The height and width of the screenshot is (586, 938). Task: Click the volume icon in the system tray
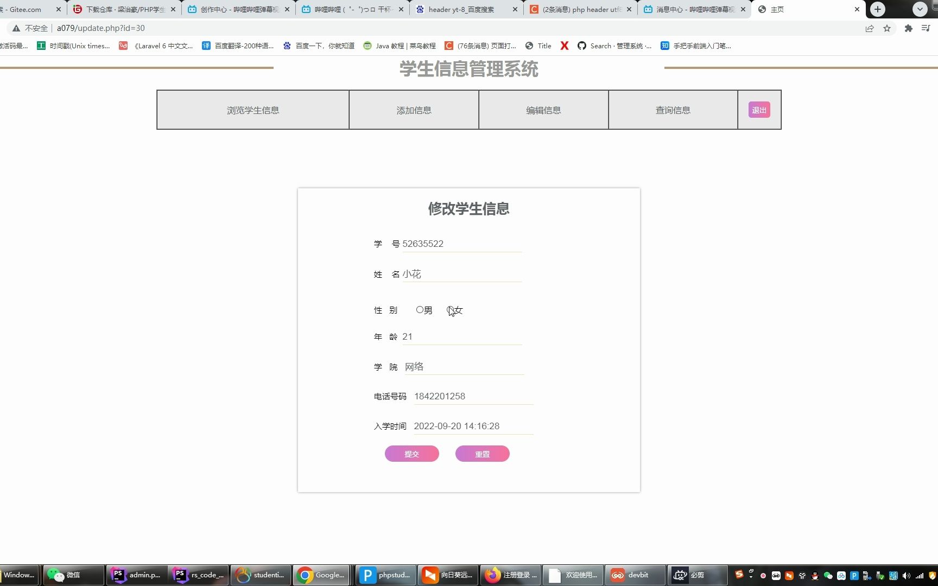[x=906, y=576]
